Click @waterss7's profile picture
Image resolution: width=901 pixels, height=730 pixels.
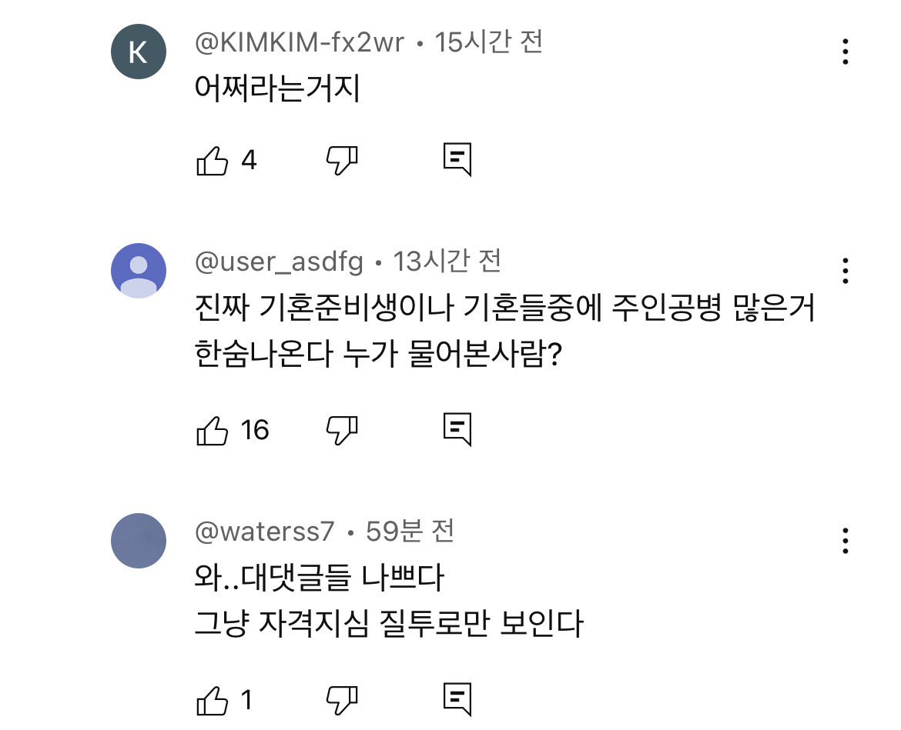pyautogui.click(x=139, y=541)
